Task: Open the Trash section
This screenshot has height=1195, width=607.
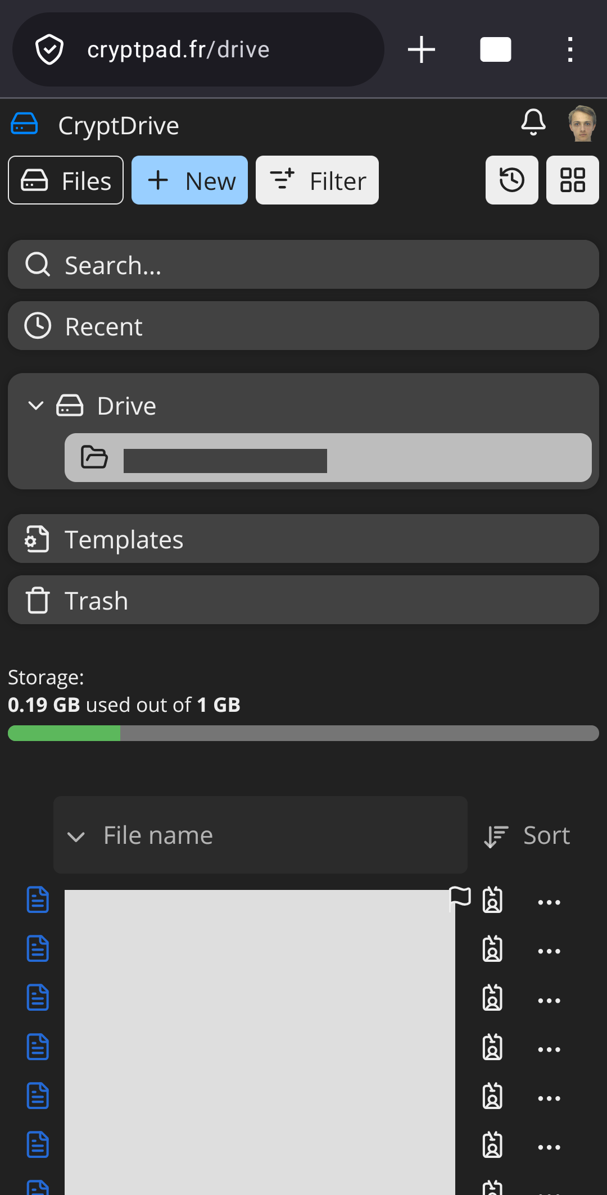Action: (x=303, y=600)
